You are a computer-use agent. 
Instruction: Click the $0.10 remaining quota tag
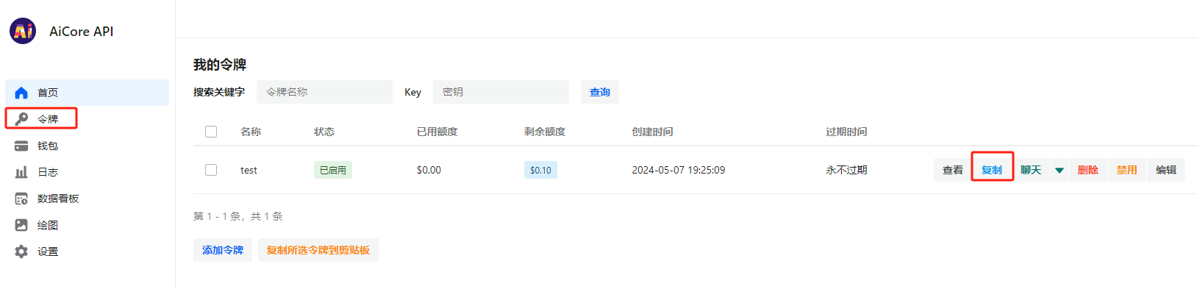coord(540,170)
